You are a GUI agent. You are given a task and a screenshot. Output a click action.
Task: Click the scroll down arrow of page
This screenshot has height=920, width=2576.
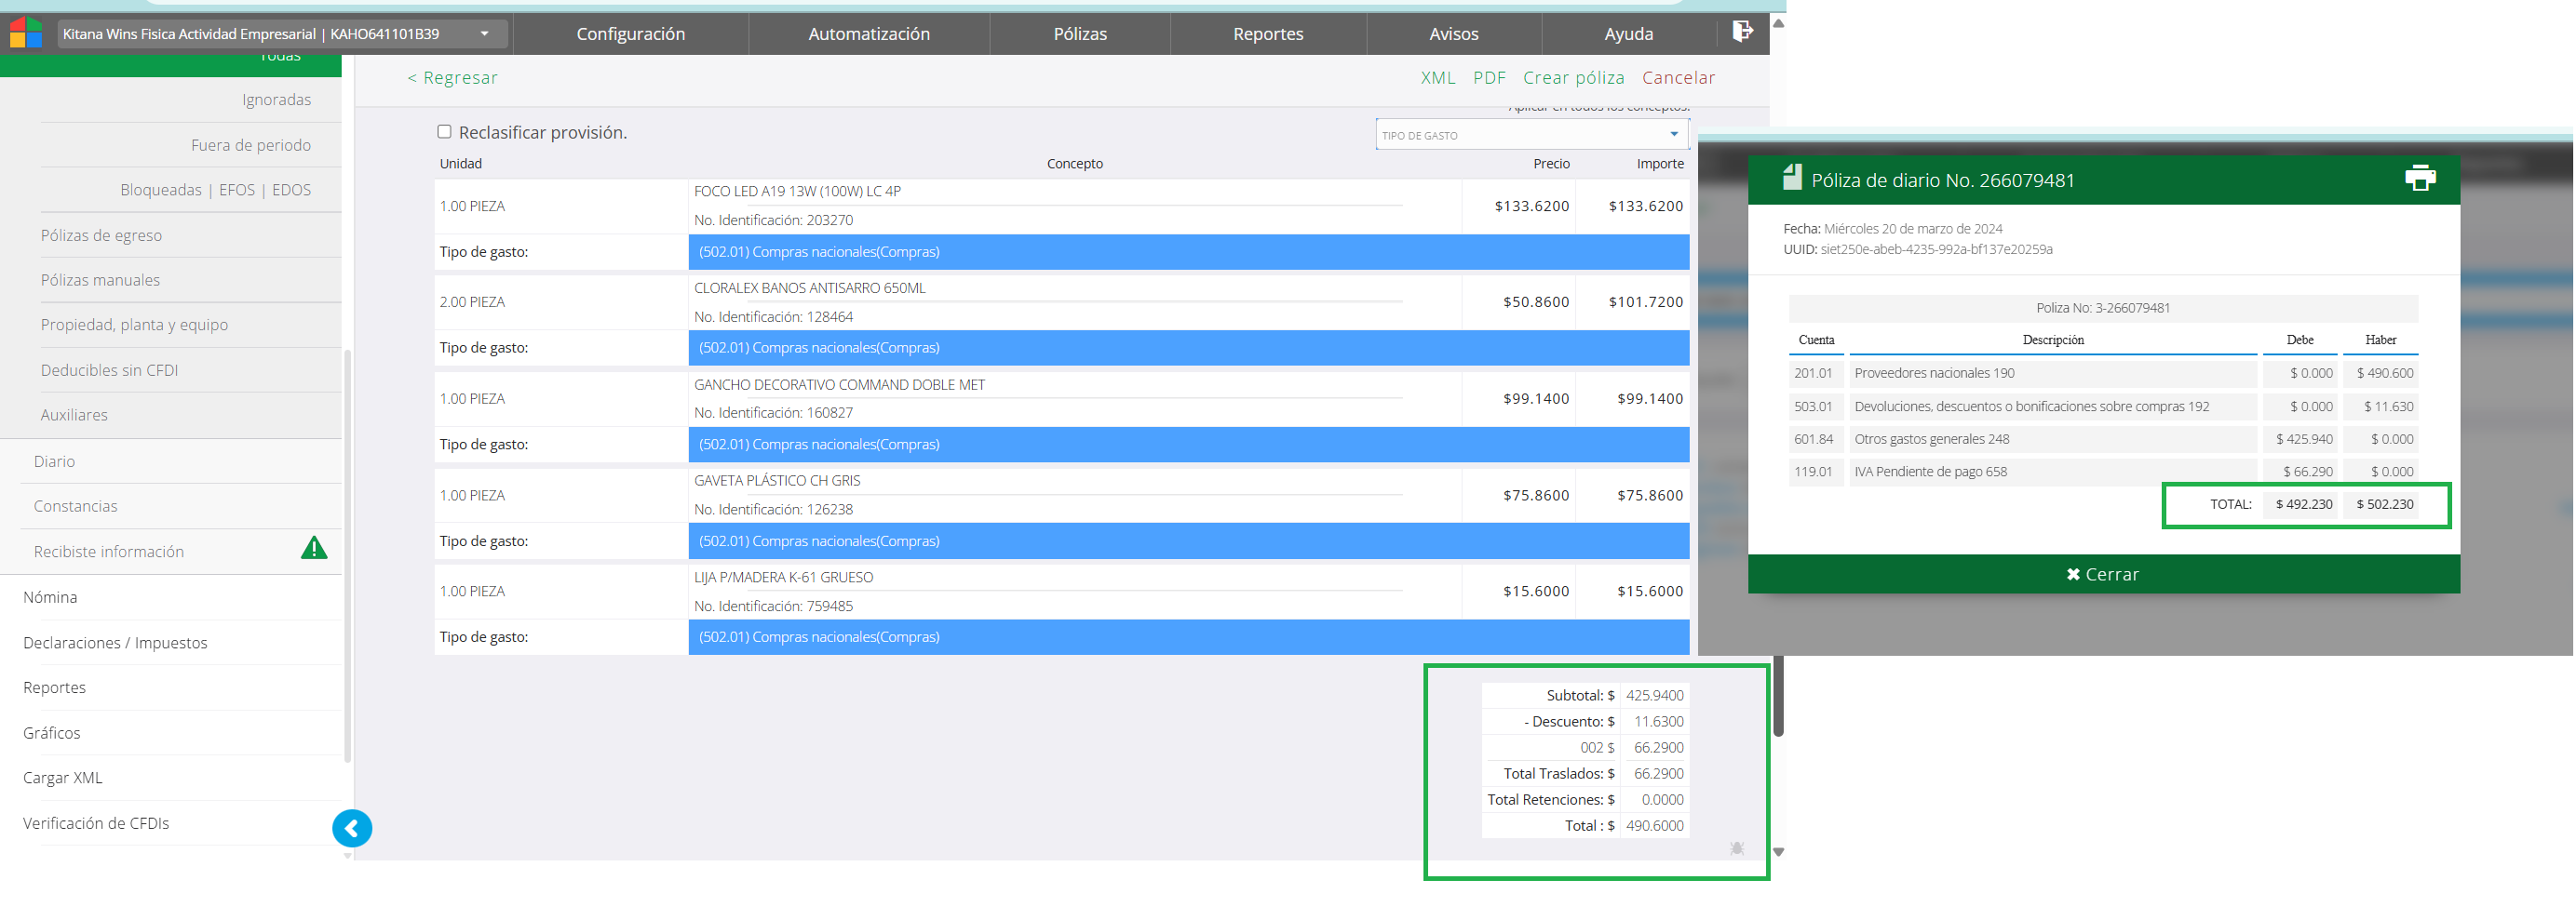click(x=1778, y=852)
